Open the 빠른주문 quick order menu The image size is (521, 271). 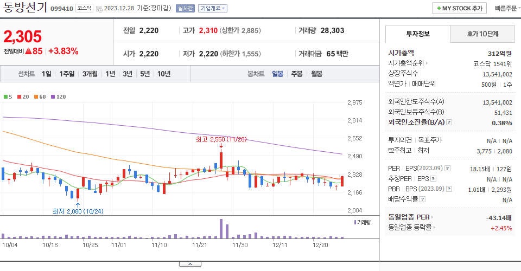tap(507, 8)
